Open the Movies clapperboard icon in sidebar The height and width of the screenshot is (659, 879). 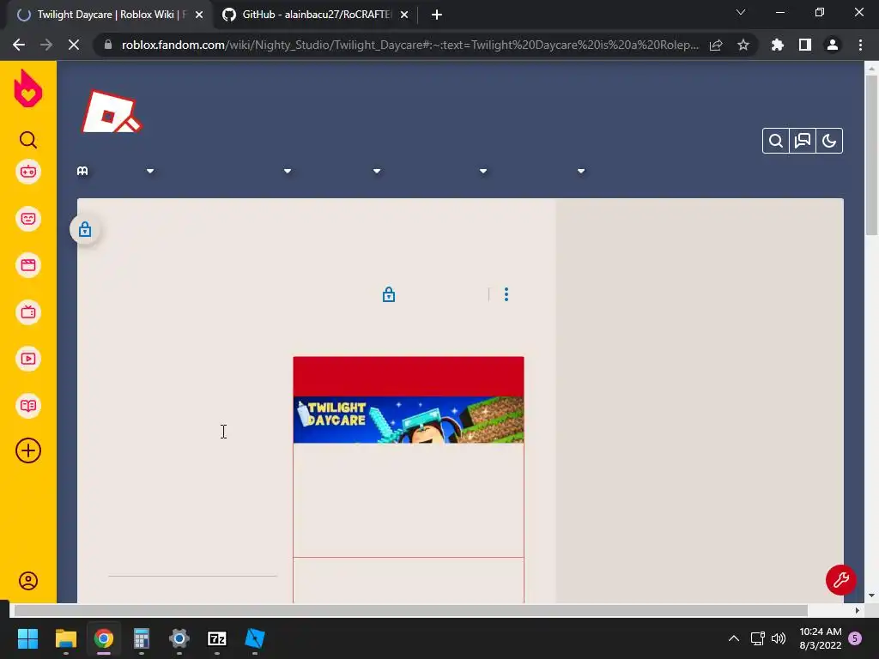[28, 265]
